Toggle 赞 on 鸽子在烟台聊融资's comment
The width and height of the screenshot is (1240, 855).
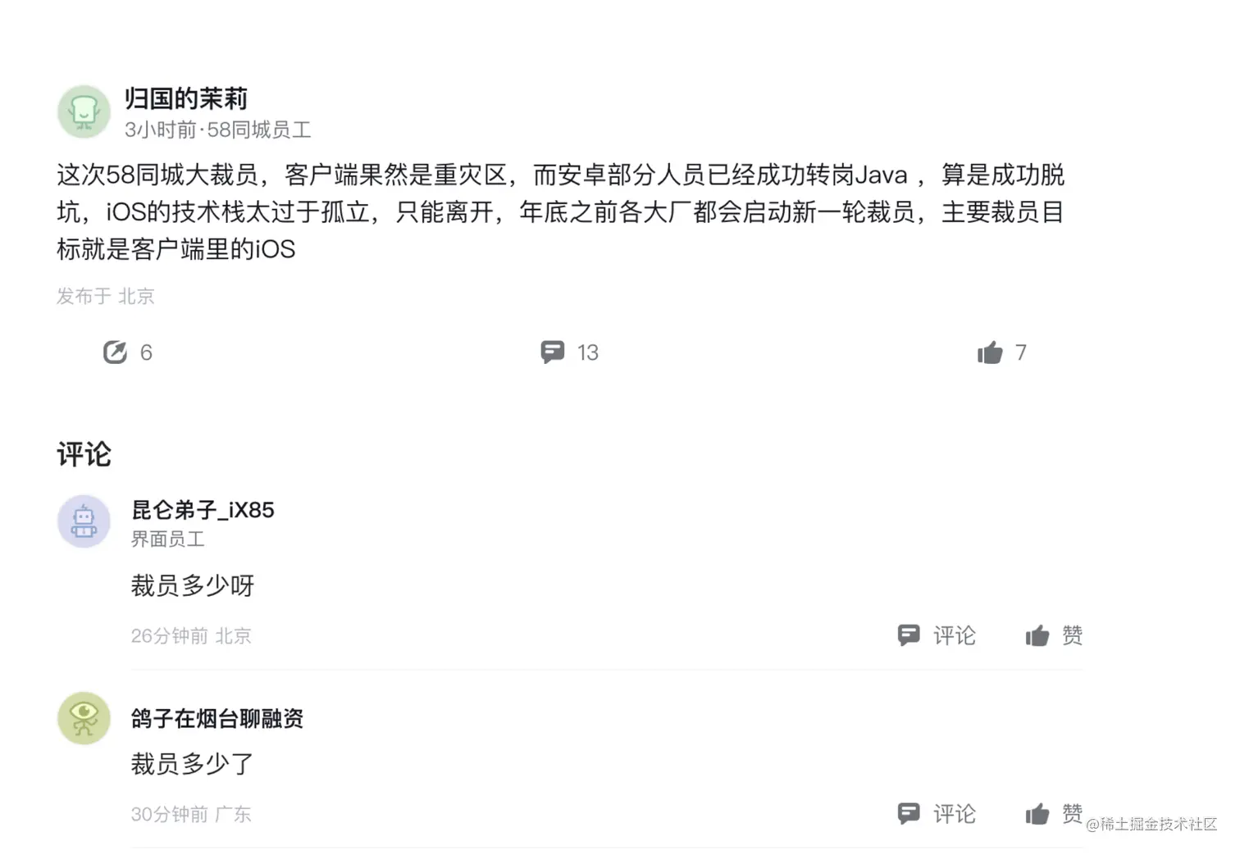pos(1073,813)
